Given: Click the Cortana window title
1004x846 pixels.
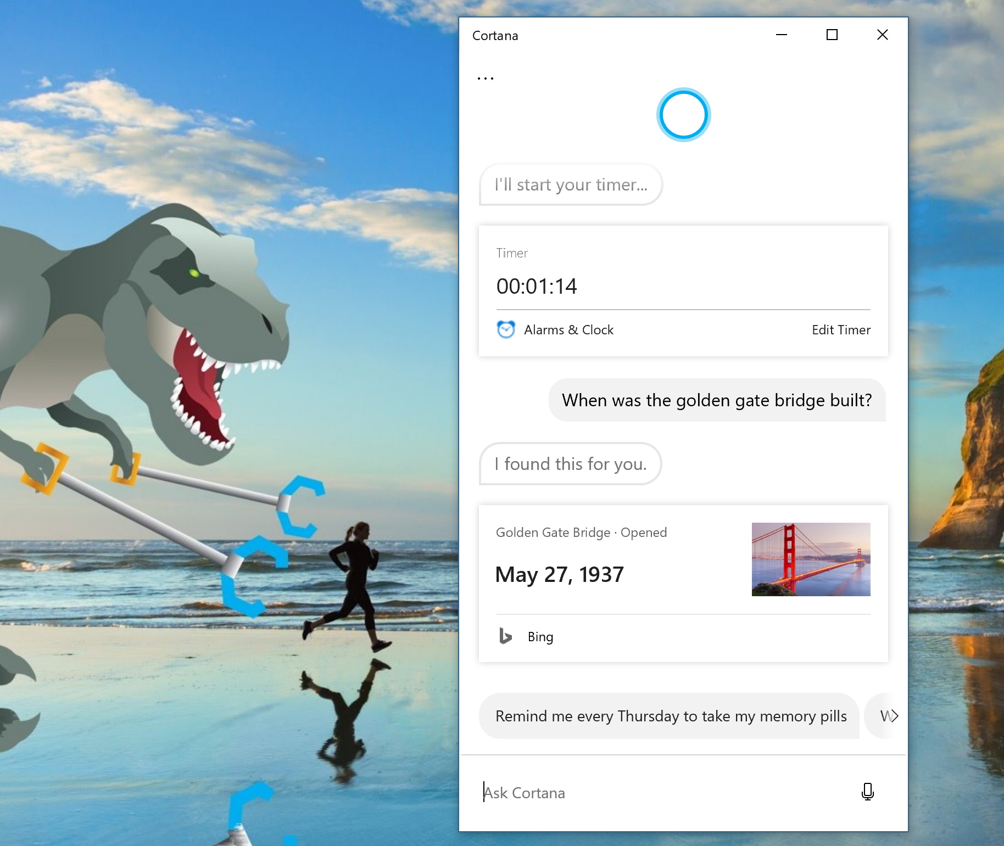Looking at the screenshot, I should point(495,36).
